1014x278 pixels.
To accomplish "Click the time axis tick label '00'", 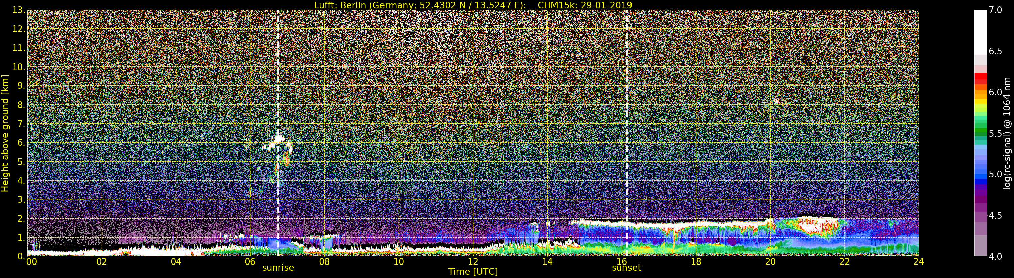I will pyautogui.click(x=31, y=262).
